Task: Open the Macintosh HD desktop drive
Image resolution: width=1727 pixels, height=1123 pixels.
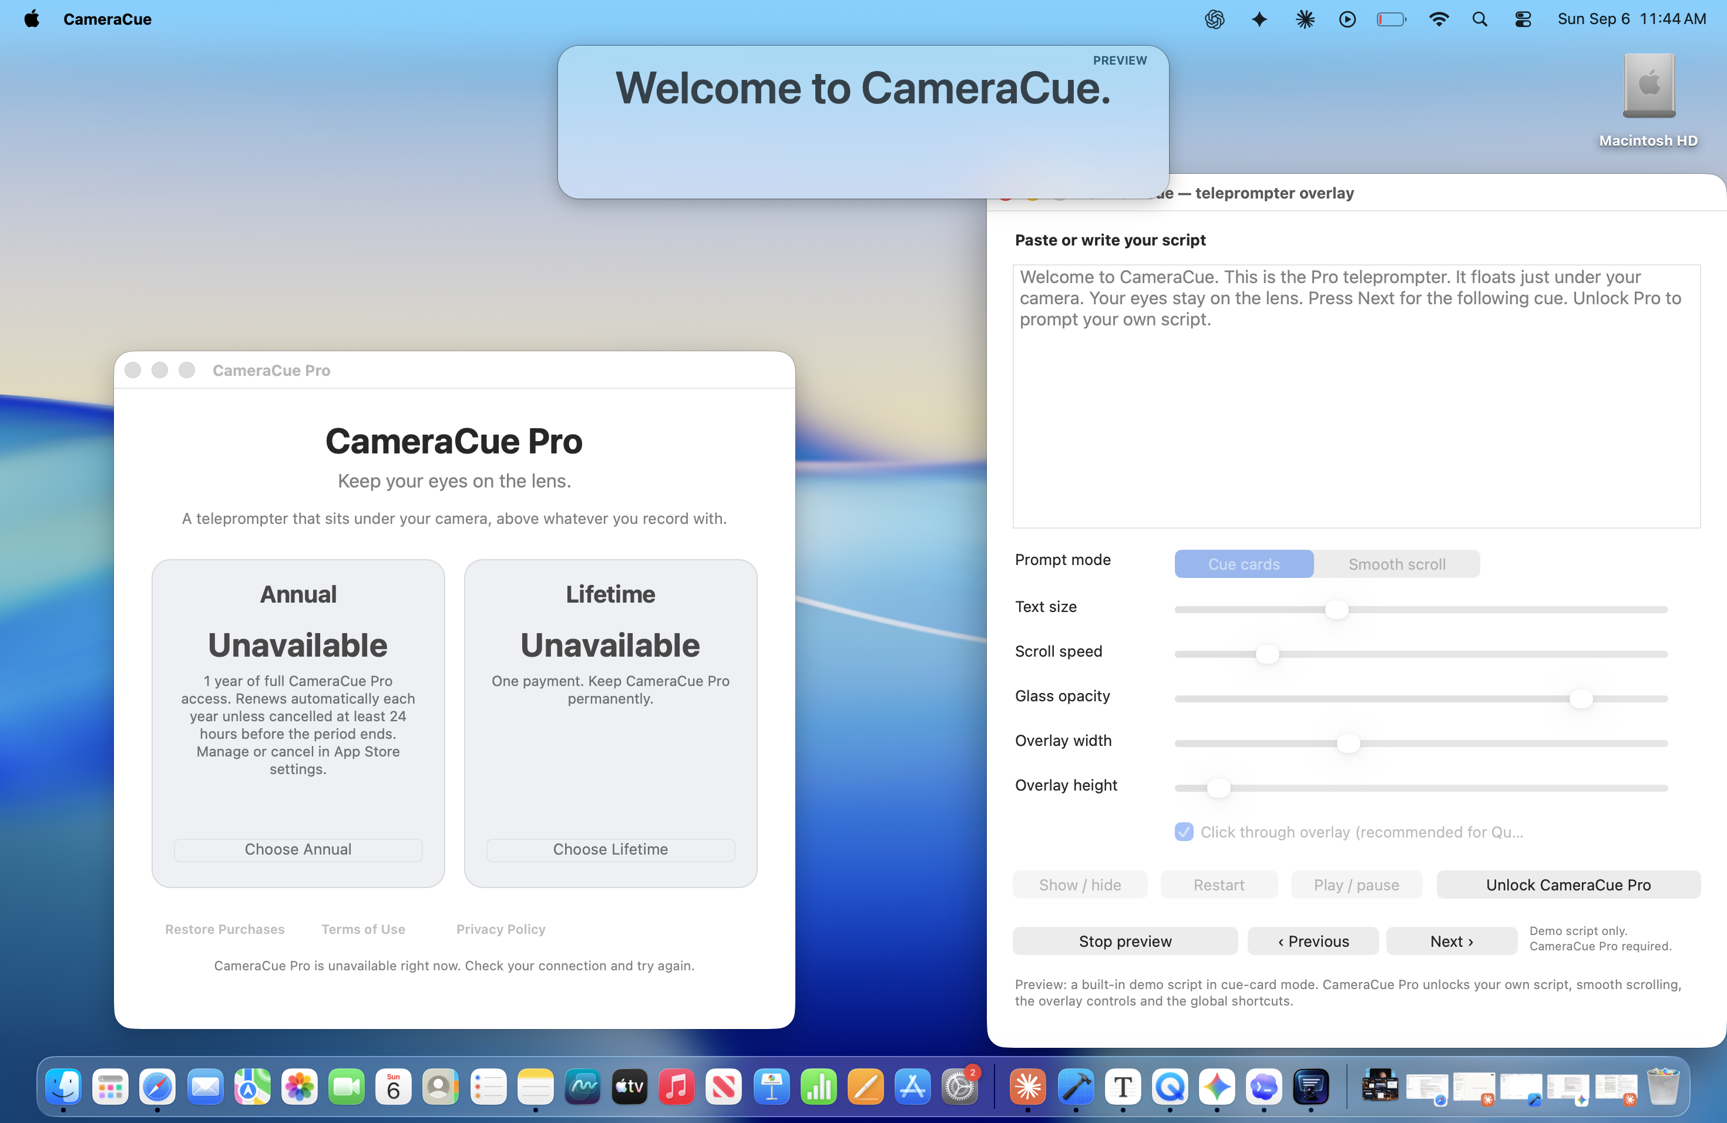Action: pyautogui.click(x=1649, y=99)
